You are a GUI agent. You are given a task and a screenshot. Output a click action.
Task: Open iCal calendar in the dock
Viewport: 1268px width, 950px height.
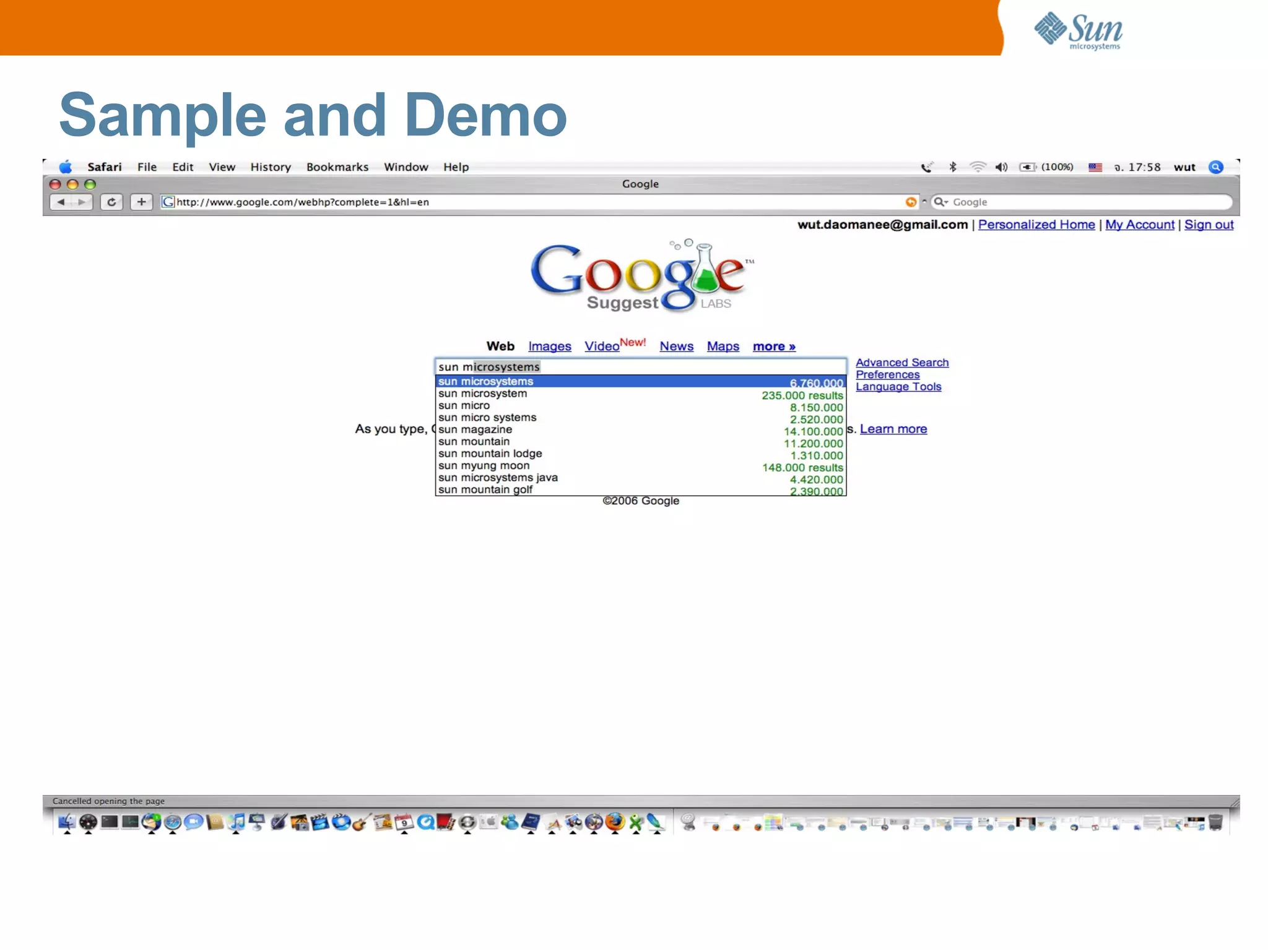coord(404,822)
